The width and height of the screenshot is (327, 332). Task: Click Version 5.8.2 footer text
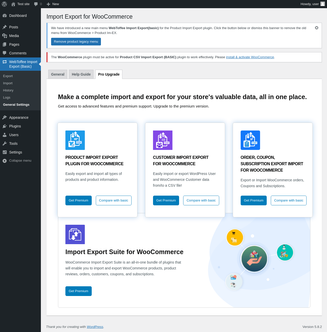(312, 327)
